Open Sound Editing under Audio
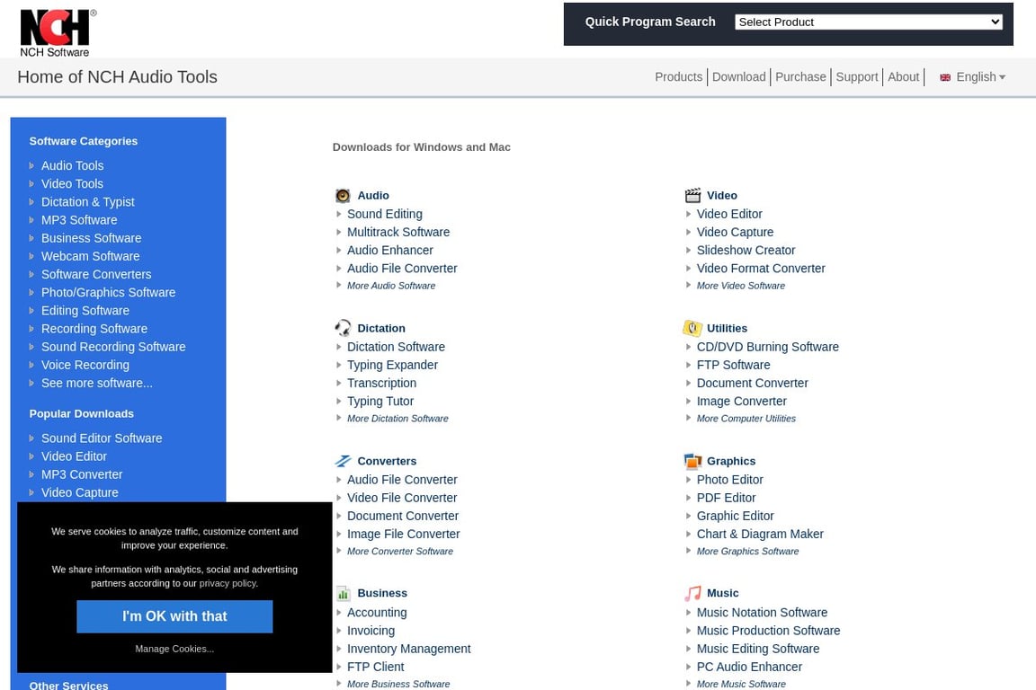 (385, 214)
